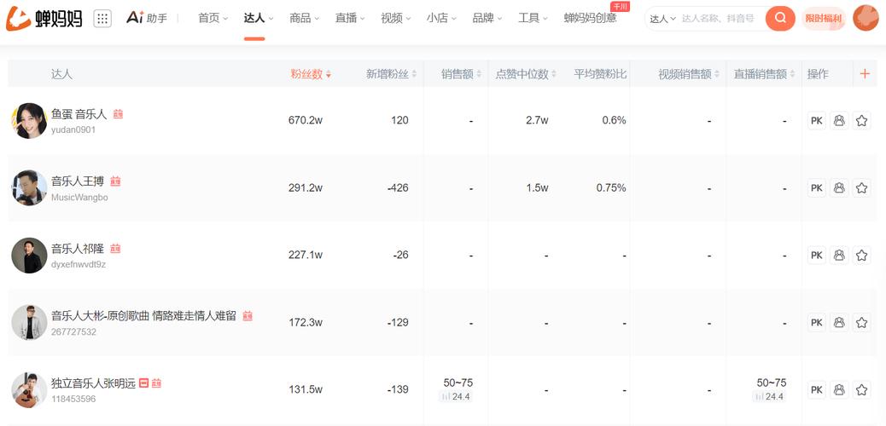
Task: Click PK compare icon for 鱼蛋 音乐人
Action: coord(816,121)
